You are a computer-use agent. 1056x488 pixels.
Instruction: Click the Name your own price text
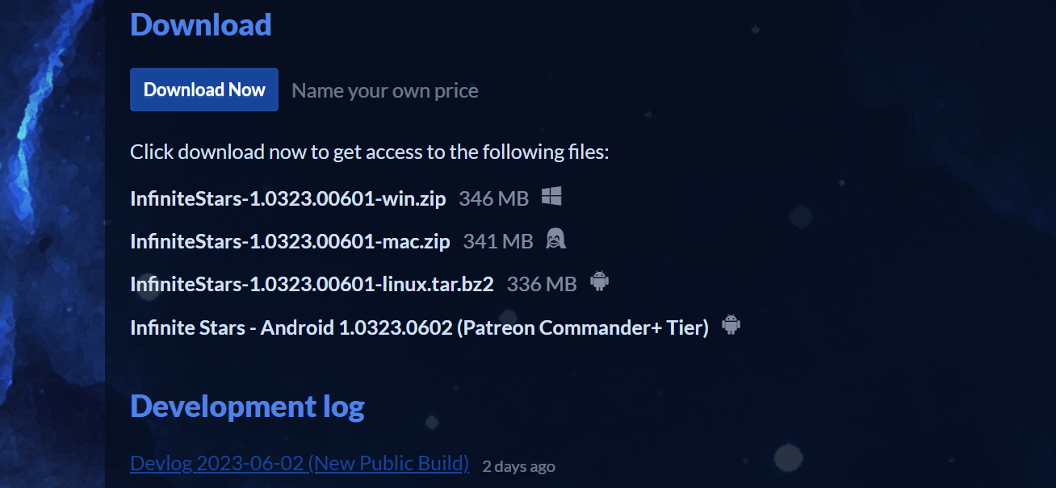(x=385, y=90)
